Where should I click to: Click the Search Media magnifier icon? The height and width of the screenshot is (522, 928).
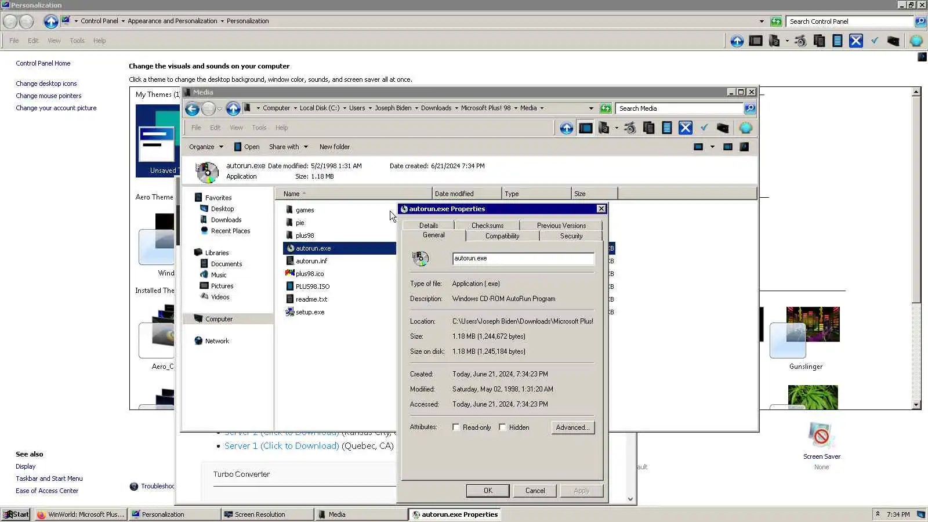750,108
